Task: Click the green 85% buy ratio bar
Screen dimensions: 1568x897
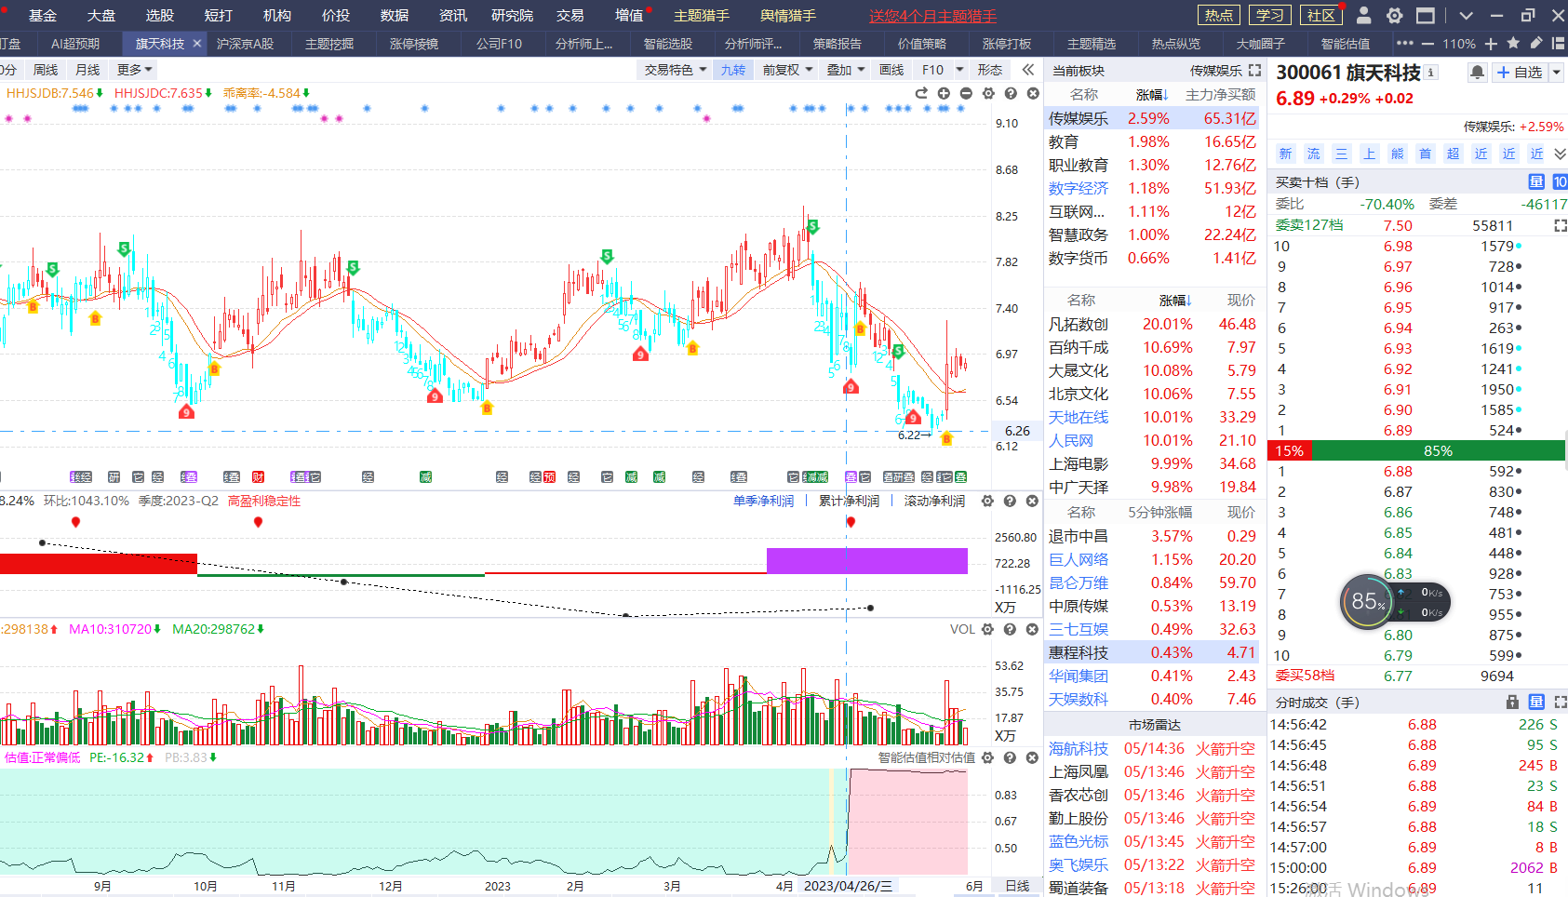Action: click(x=1438, y=451)
